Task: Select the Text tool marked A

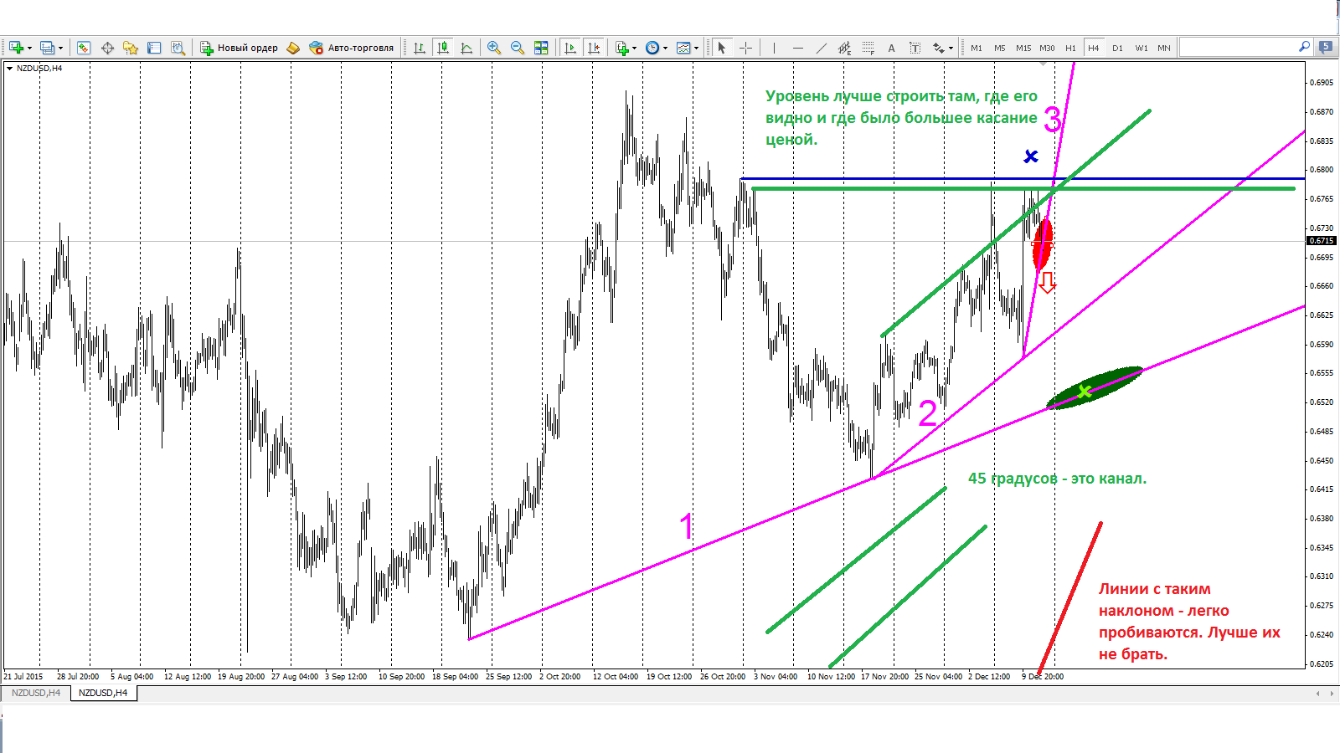Action: (891, 48)
